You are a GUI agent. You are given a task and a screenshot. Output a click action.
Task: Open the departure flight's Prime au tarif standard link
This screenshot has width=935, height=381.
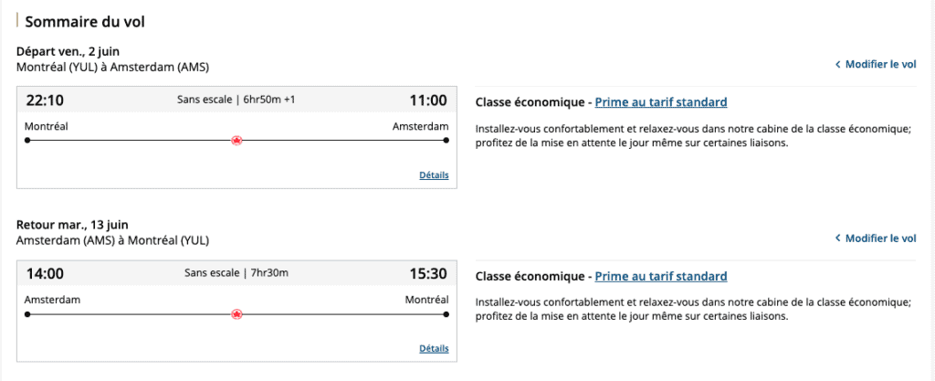point(661,102)
